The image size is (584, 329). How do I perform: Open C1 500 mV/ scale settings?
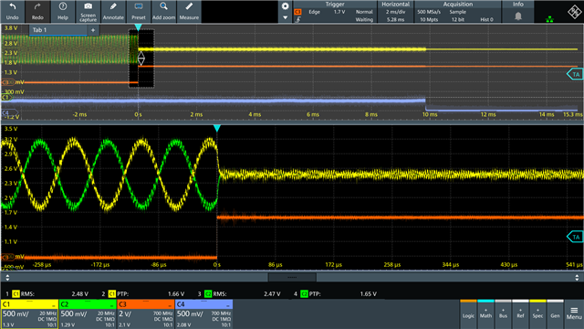coord(16,313)
